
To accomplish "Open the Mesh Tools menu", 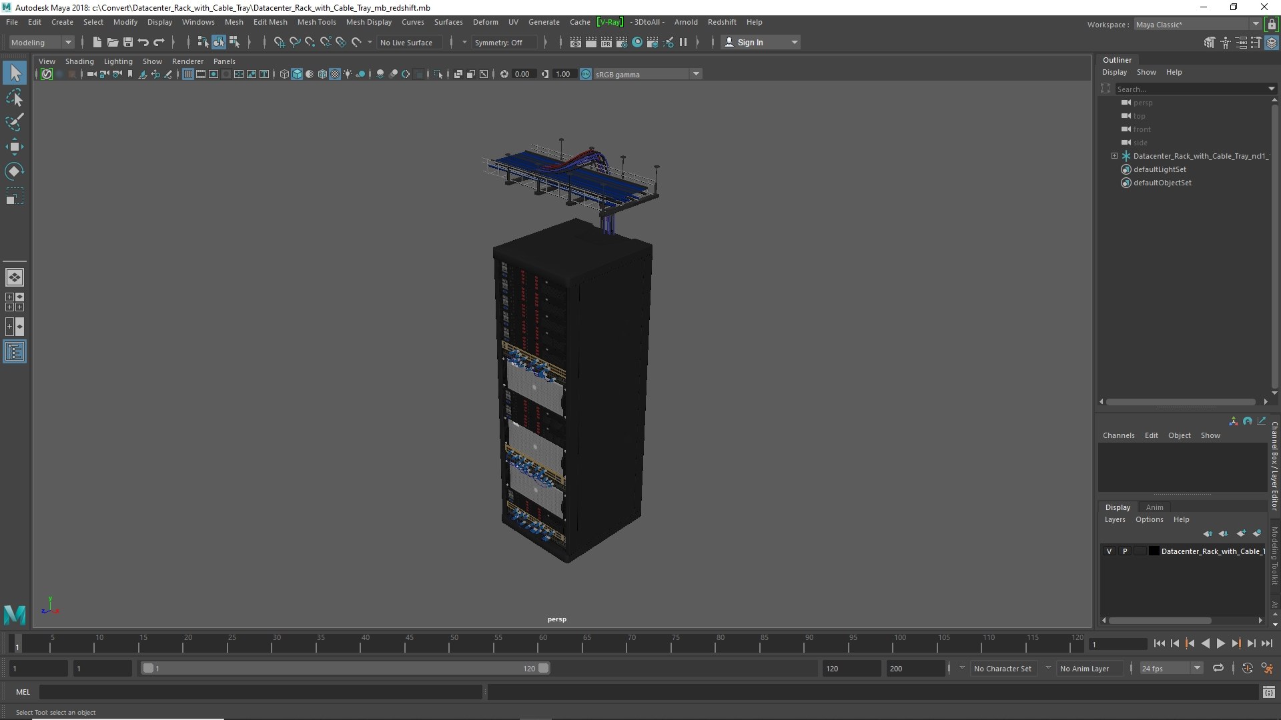I will (x=316, y=22).
